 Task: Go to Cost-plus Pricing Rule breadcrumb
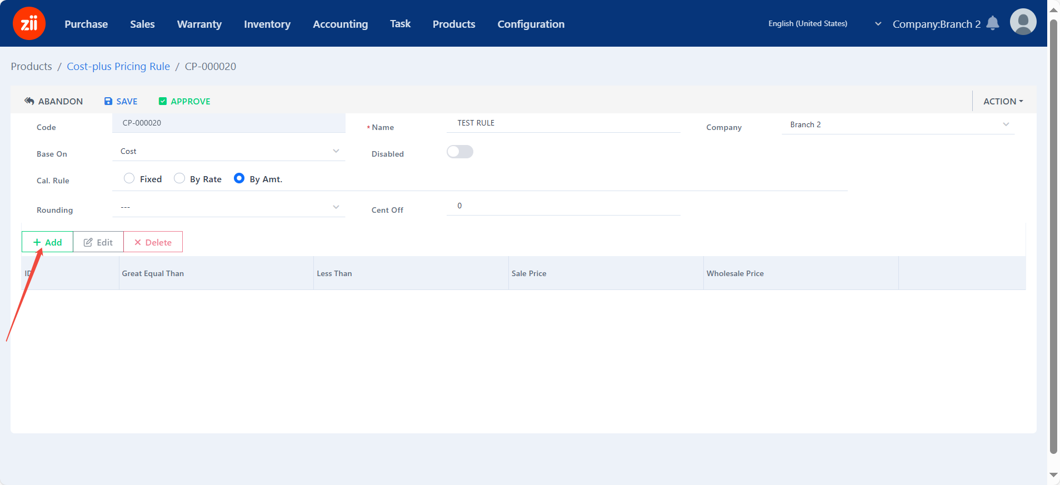click(x=118, y=66)
